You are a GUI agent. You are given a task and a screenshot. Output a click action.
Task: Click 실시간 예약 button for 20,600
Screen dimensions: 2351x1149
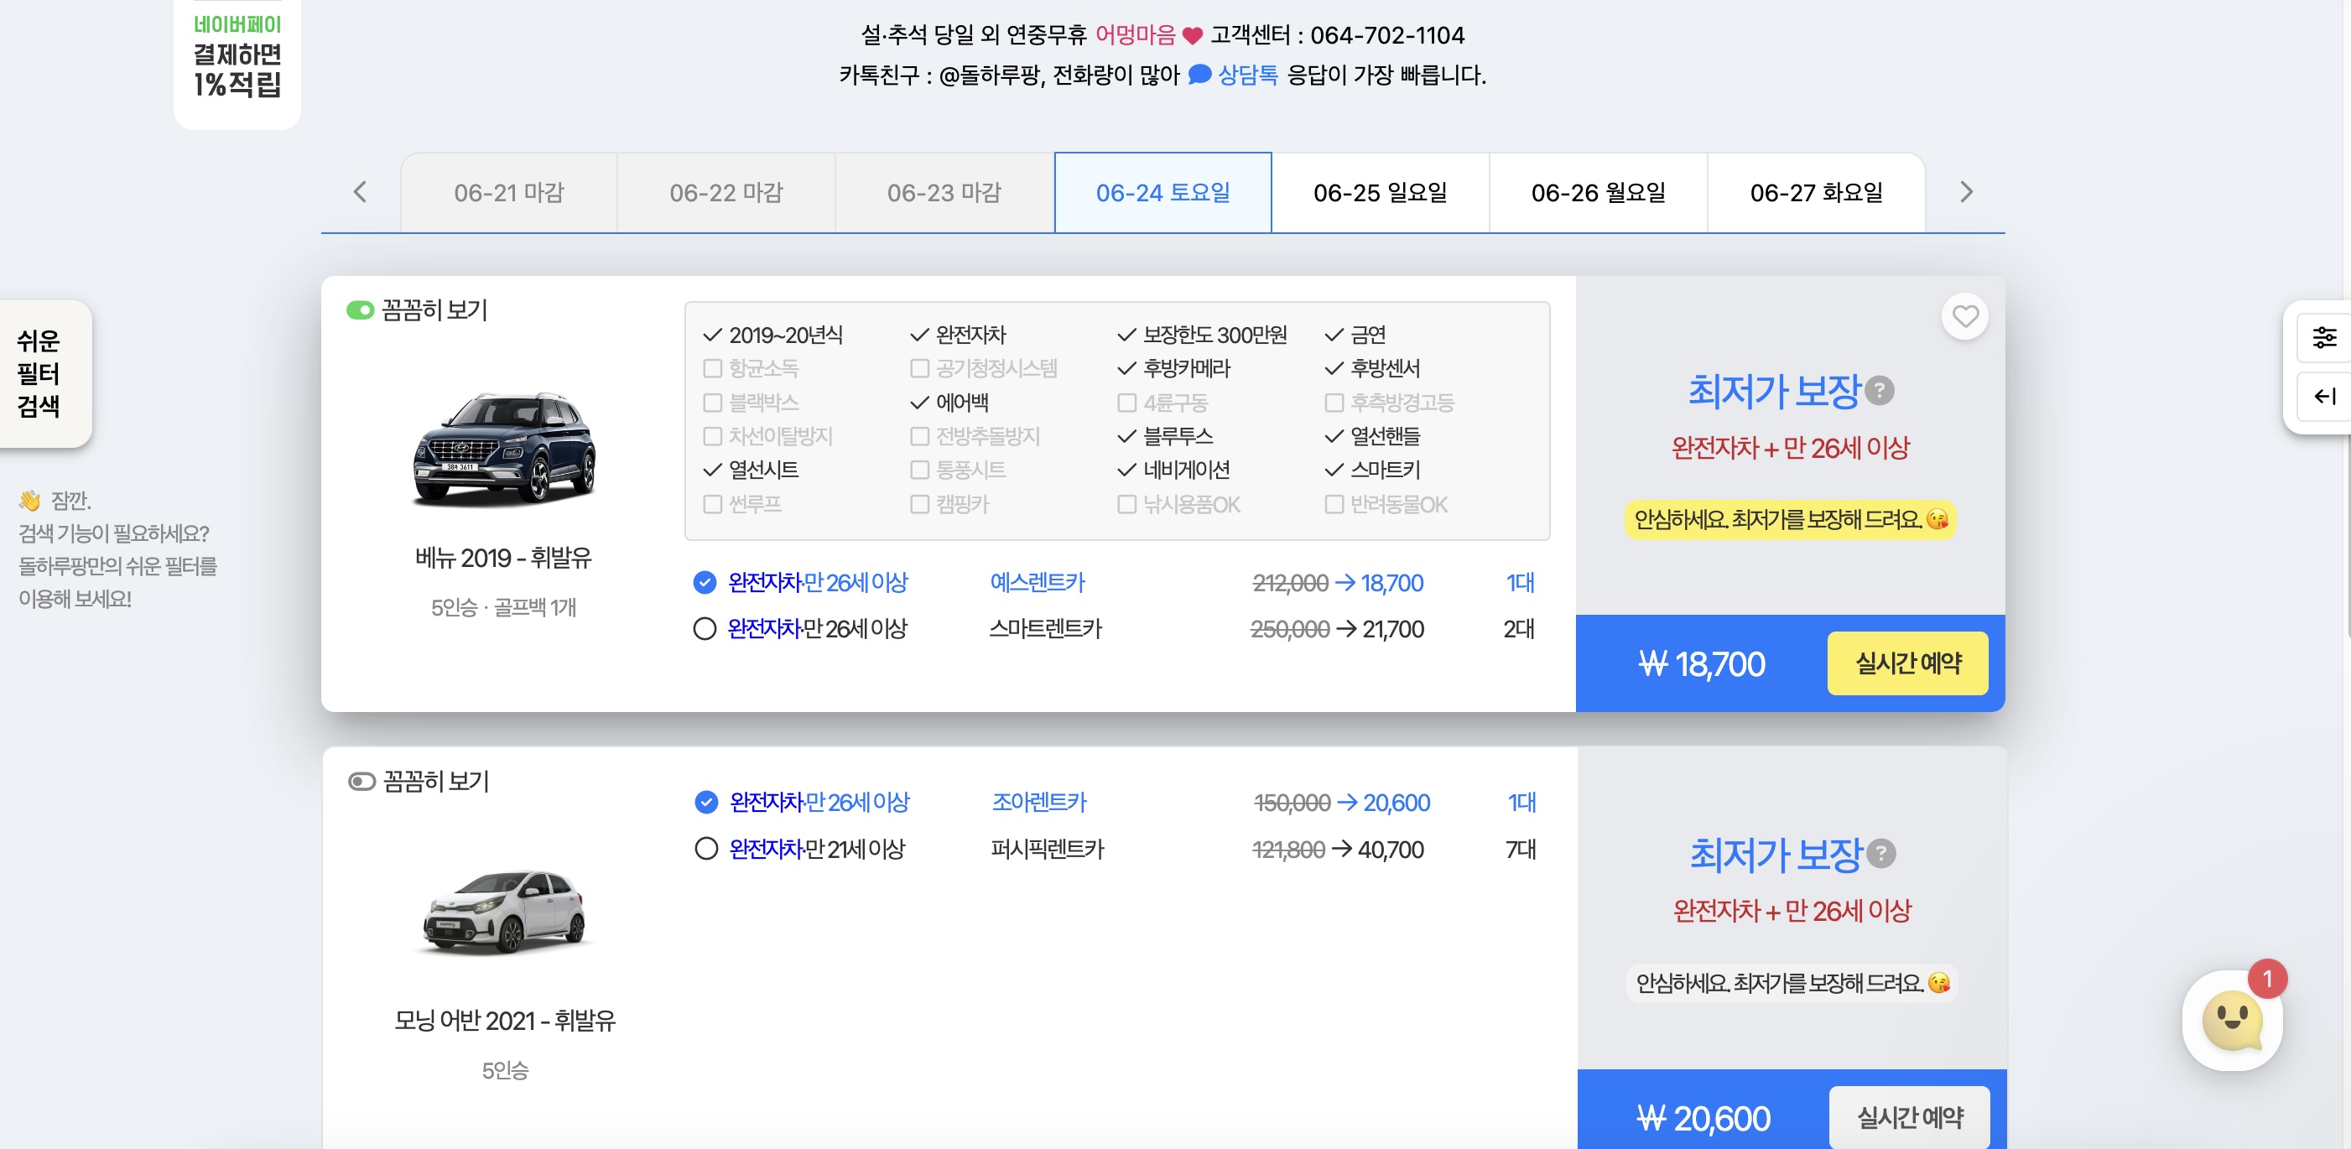1908,1117
